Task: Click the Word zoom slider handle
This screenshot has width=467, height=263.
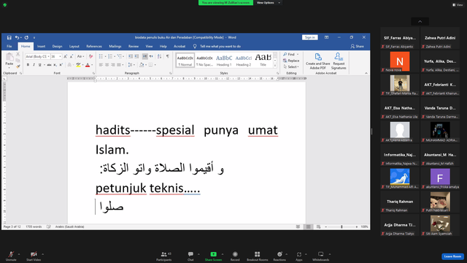Action: (x=341, y=227)
